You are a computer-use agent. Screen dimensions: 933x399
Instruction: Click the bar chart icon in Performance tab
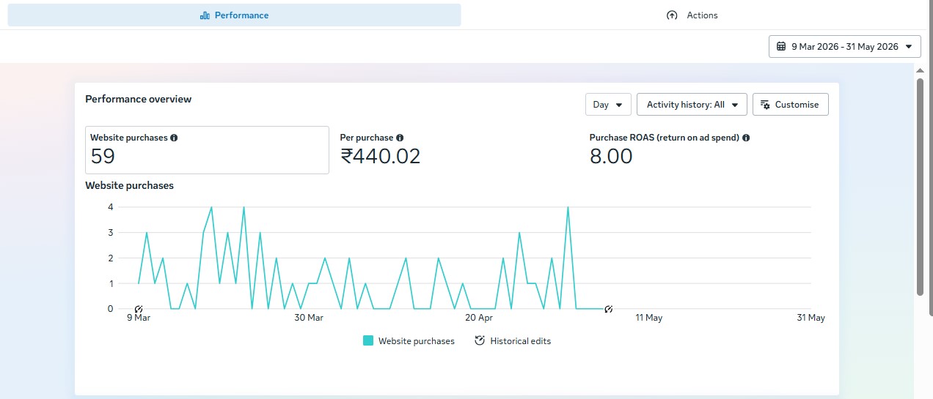pyautogui.click(x=205, y=15)
